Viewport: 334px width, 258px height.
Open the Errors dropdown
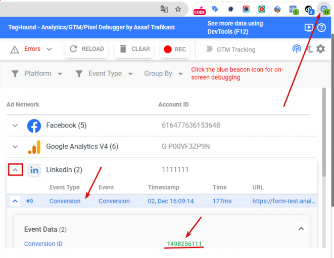(x=38, y=49)
